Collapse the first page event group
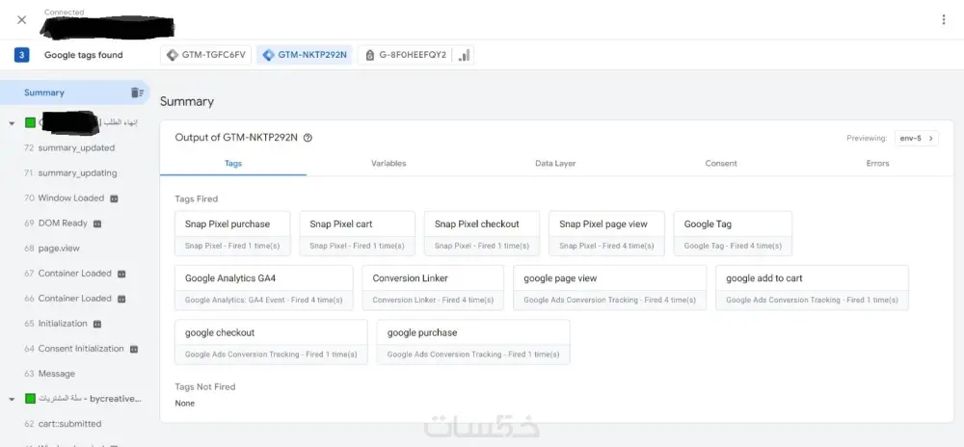This screenshot has width=964, height=447. 12,123
